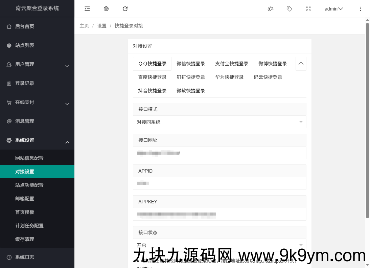This screenshot has height=268, width=370.
Task: Open the theme palette icon
Action: click(x=271, y=9)
